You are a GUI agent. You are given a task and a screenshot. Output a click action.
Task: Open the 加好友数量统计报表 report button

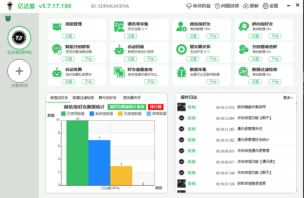pos(127,107)
